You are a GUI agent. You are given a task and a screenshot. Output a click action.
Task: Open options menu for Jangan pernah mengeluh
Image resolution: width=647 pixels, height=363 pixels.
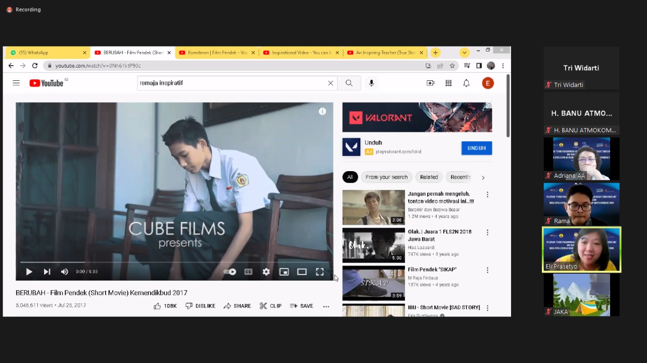[x=487, y=194]
